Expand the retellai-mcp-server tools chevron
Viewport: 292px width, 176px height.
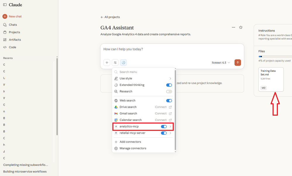tap(171, 133)
